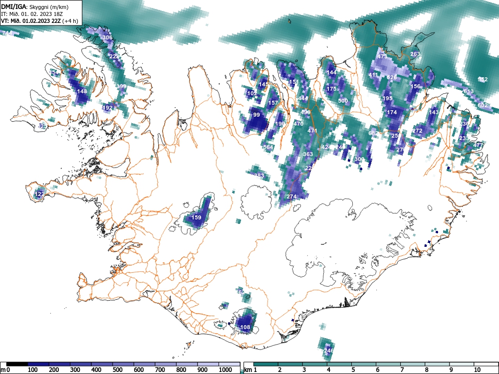This screenshot has height=374, width=499.
Task: Click the visibility value 564 on the map
Action: (268, 147)
